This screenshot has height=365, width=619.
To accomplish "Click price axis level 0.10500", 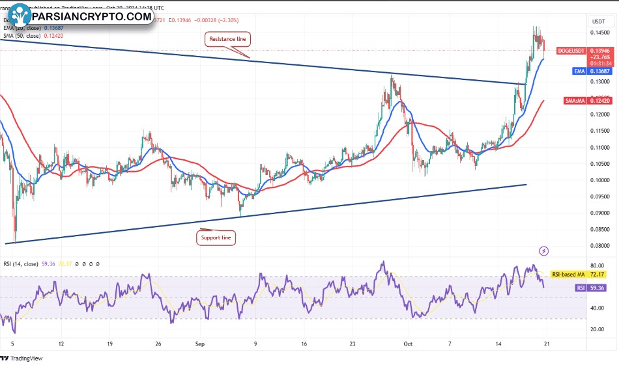I will click(599, 163).
